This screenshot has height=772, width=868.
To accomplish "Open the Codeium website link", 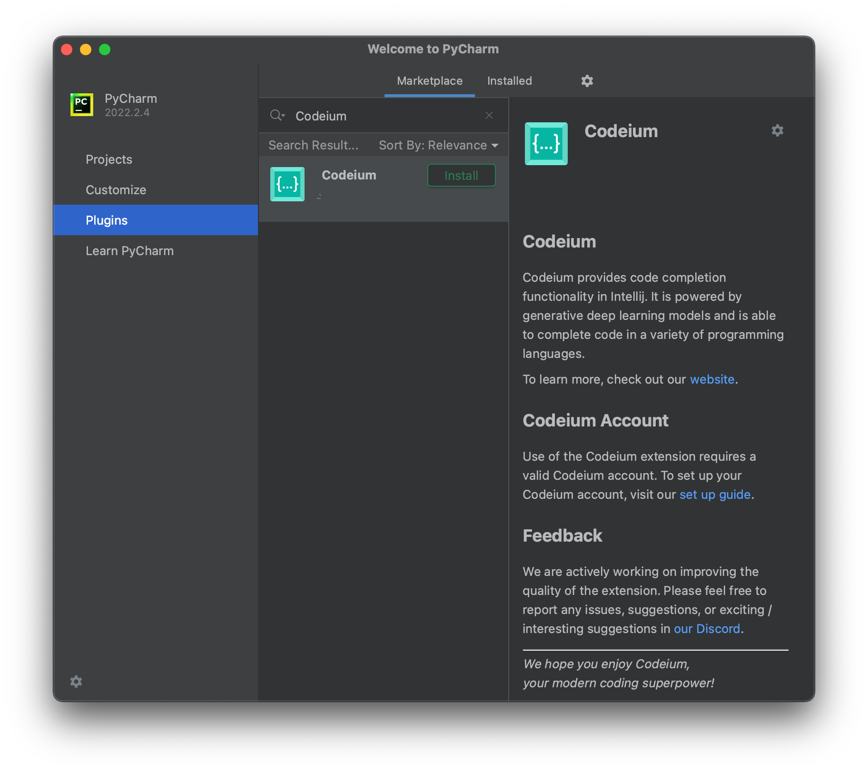I will (711, 379).
